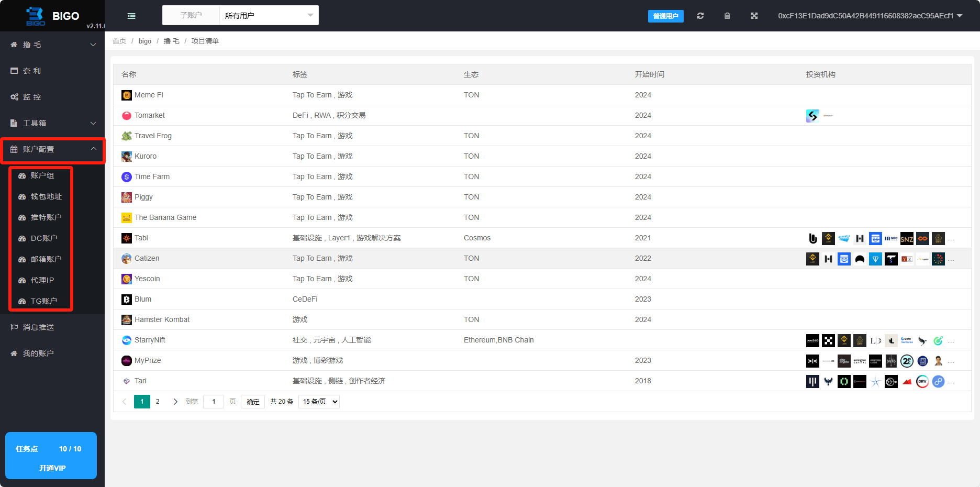
Task: Click the 普通用户 badge button
Action: pos(665,16)
